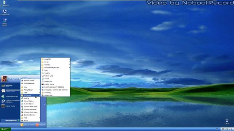The image size is (234, 131).
Task: Open the globe tour shortcut in Start menu
Action: click(x=10, y=101)
